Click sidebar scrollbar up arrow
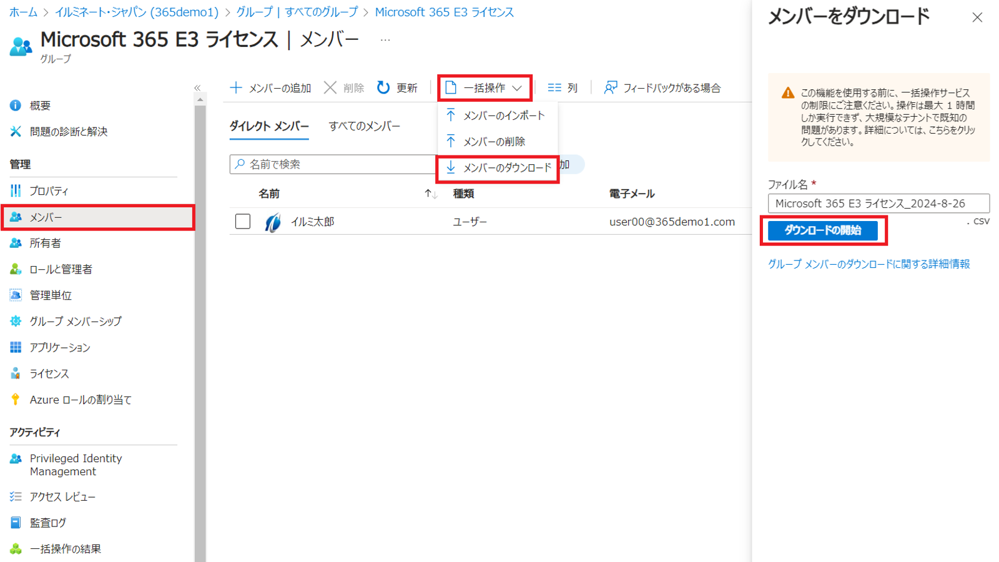999x562 pixels. [x=200, y=100]
